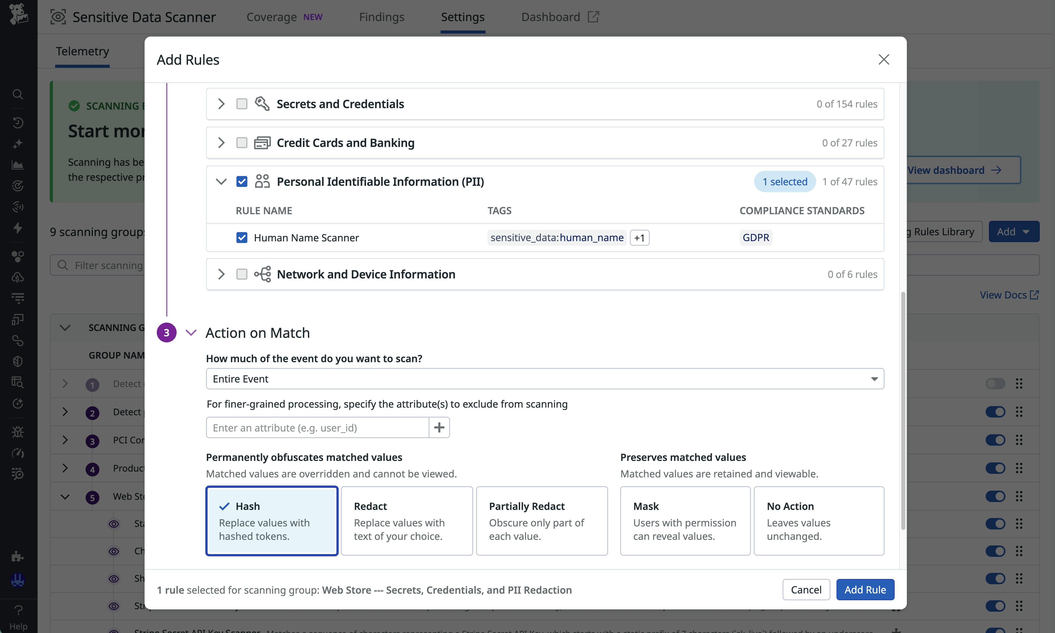Click the Add Rule button

865,590
